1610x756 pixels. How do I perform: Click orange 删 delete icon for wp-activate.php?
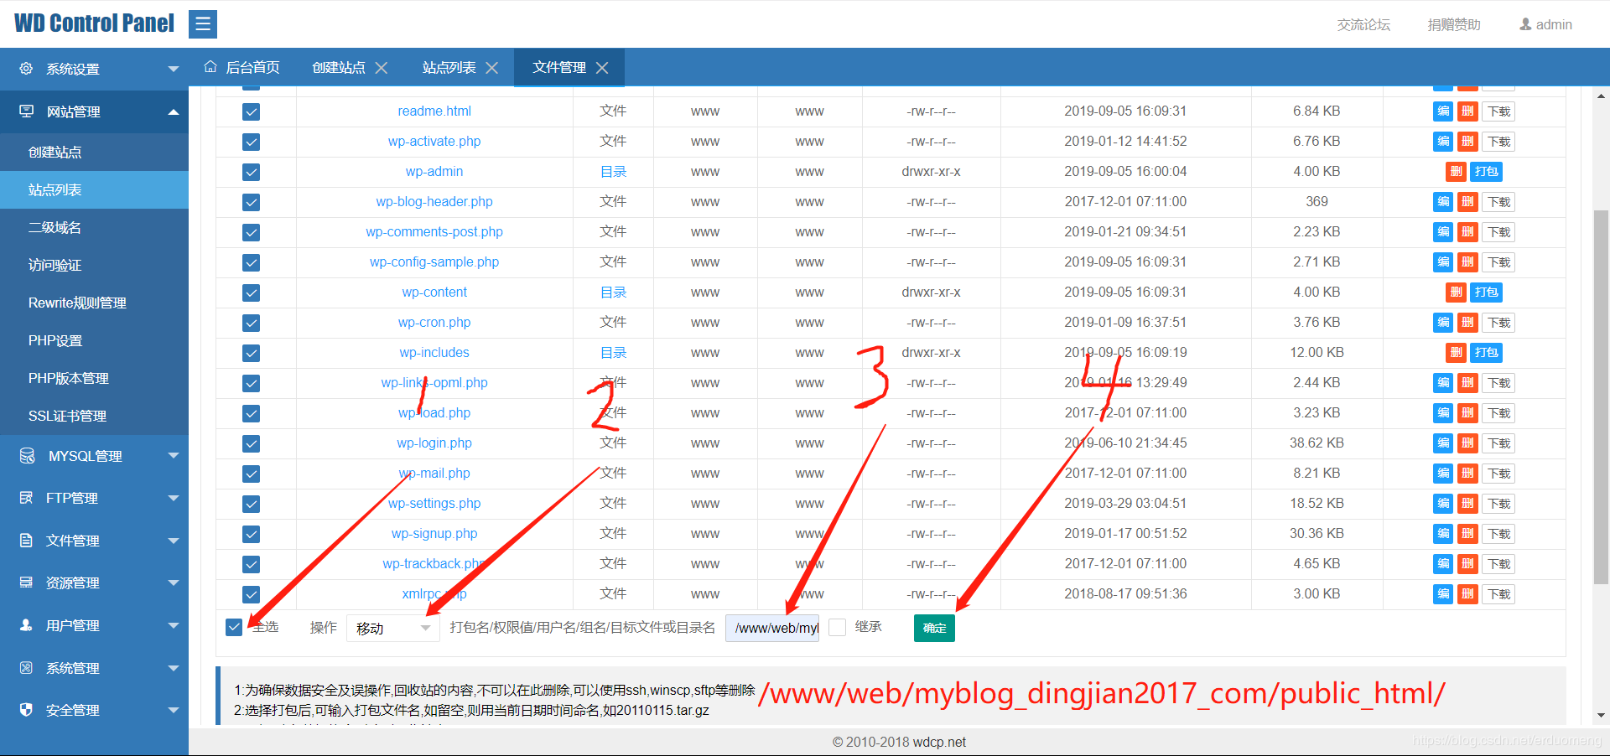(x=1467, y=142)
